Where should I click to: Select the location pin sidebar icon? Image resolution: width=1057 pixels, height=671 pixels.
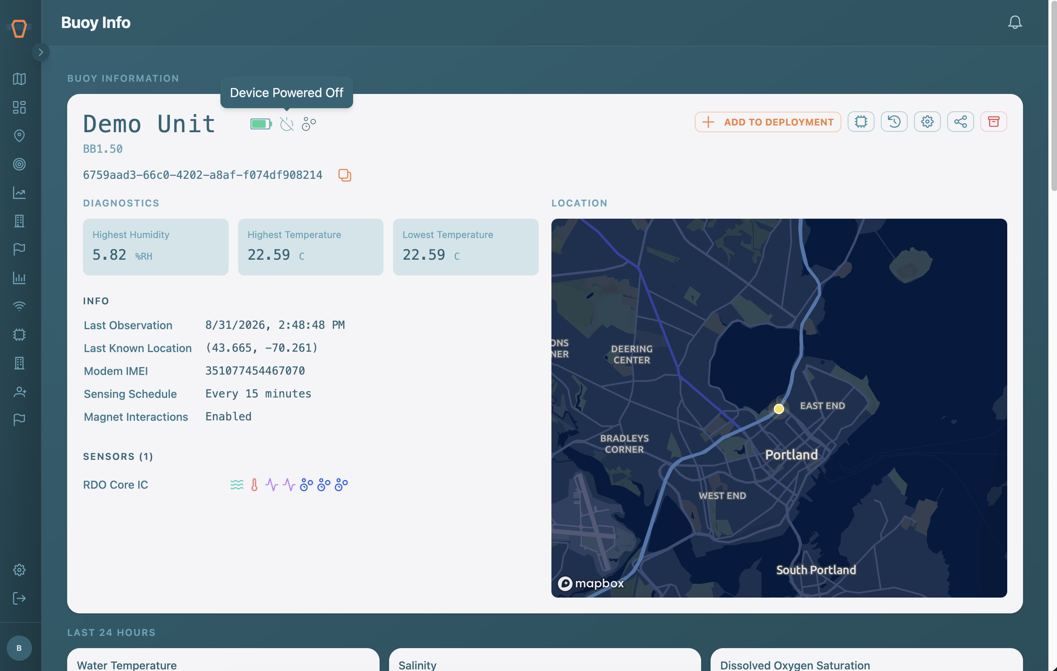point(19,135)
